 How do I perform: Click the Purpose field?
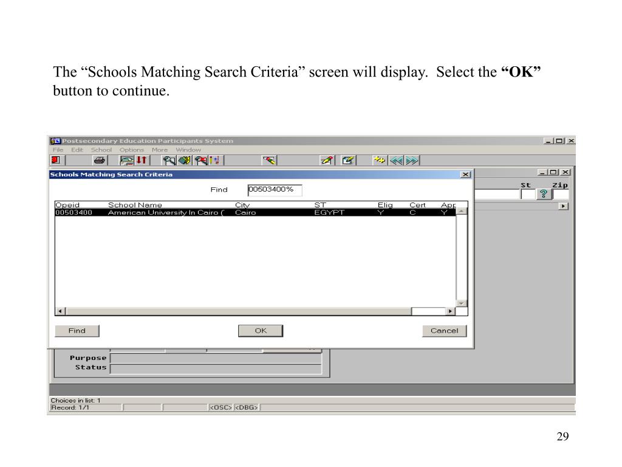click(216, 358)
